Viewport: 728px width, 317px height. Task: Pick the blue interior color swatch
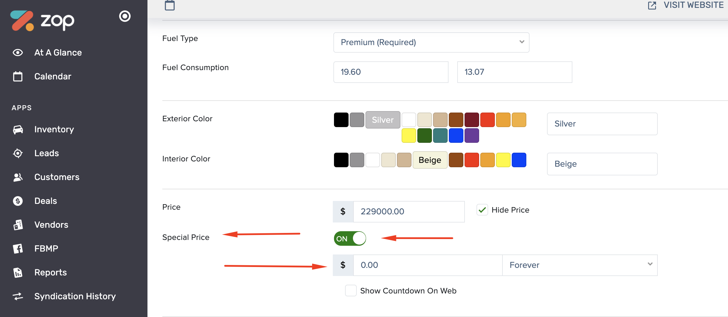click(519, 160)
